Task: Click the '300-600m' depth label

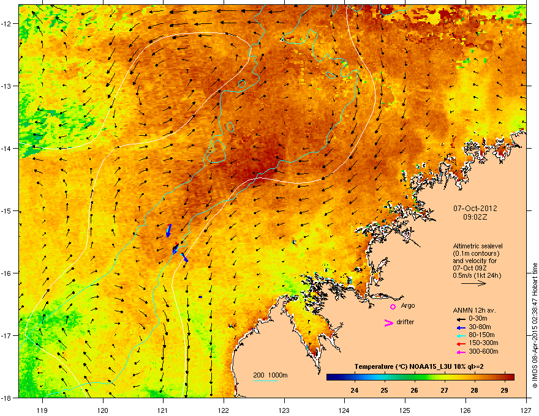Action: (483, 351)
